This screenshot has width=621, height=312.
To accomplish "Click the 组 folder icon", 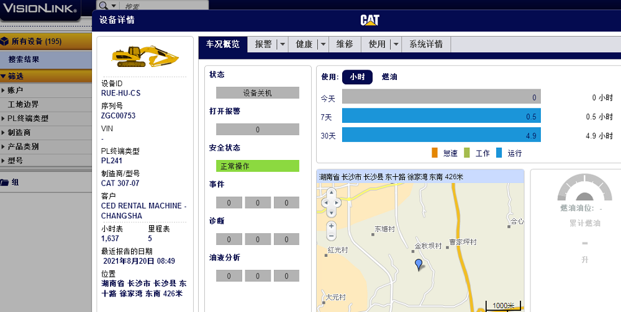I will 5,182.
